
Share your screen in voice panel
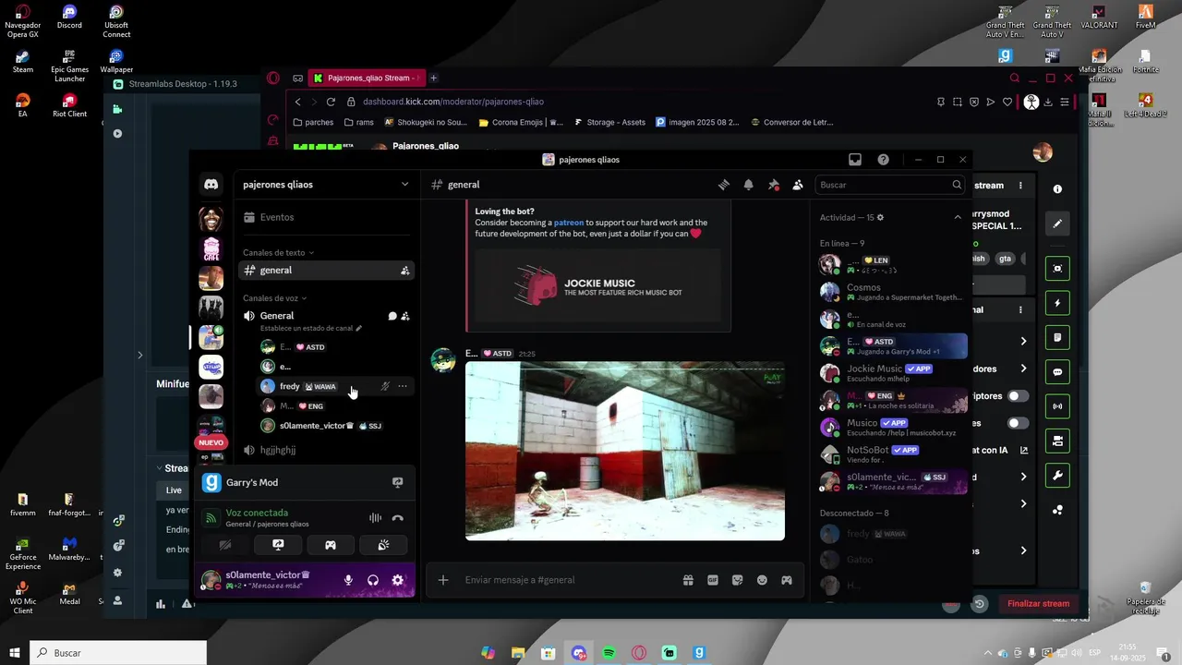click(278, 545)
